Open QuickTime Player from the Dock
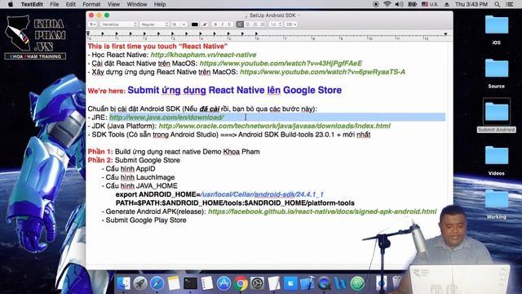 (324, 283)
